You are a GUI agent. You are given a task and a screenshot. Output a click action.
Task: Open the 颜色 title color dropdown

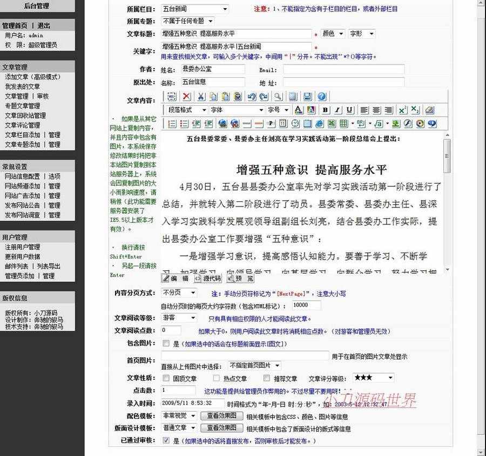333,33
